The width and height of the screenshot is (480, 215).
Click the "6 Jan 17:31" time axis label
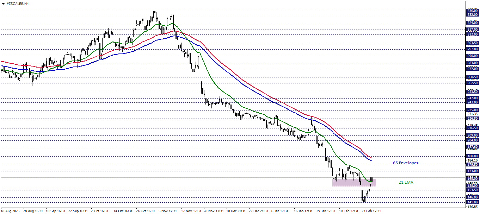point(280,211)
